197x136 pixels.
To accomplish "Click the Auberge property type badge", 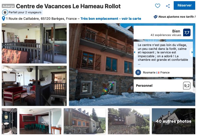I will 8,6.
